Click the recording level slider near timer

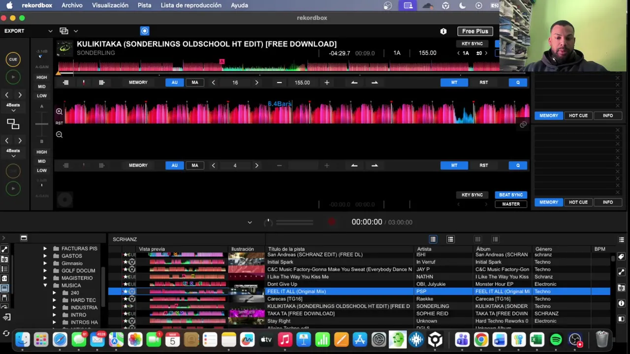(x=294, y=222)
